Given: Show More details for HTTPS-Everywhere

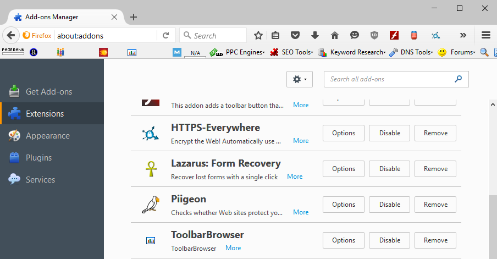Looking at the screenshot, I should point(301,141).
